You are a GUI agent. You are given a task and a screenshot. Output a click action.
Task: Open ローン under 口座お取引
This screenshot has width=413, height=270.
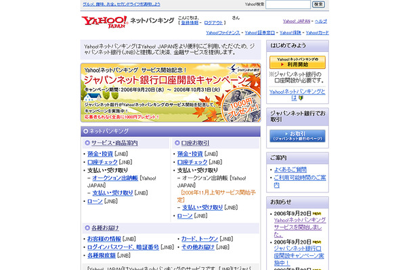coord(185,216)
